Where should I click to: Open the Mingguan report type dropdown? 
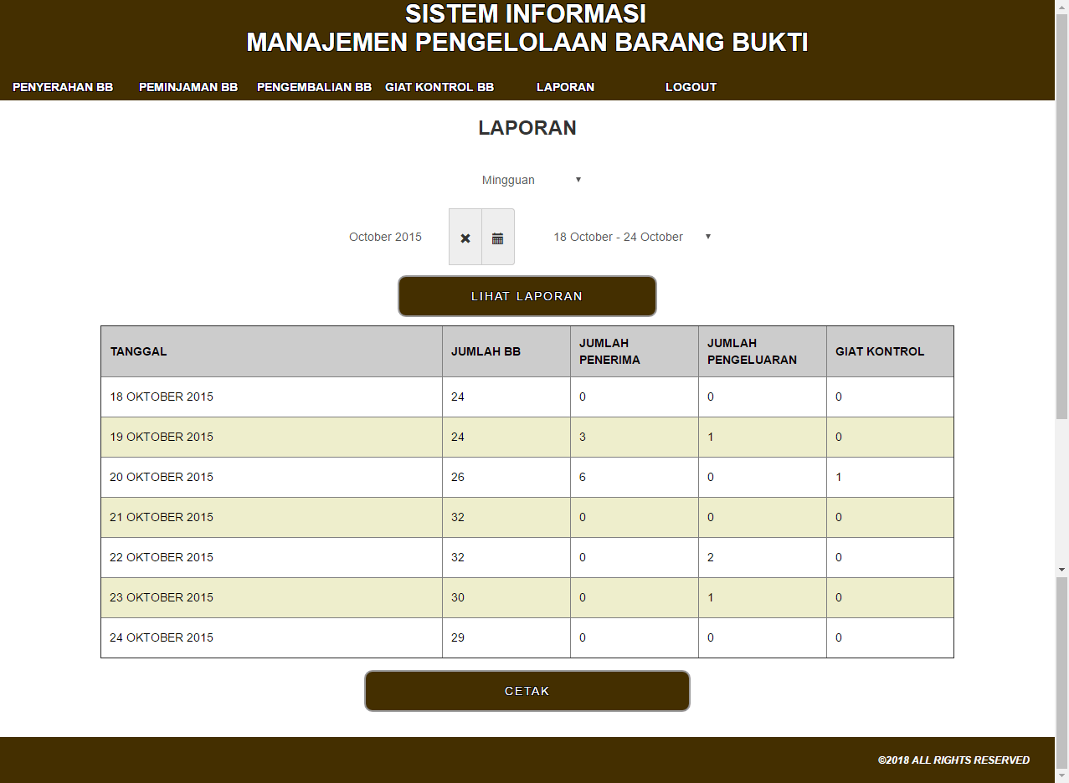[x=531, y=180]
